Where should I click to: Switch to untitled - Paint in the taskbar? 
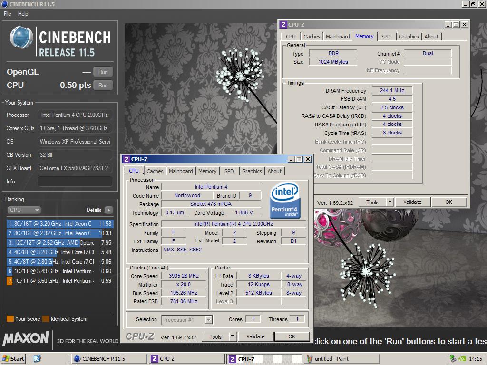tap(341, 359)
